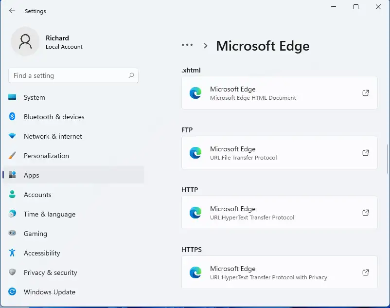Click the Edge logo in the HTTP card
The height and width of the screenshot is (308, 390).
point(195,213)
